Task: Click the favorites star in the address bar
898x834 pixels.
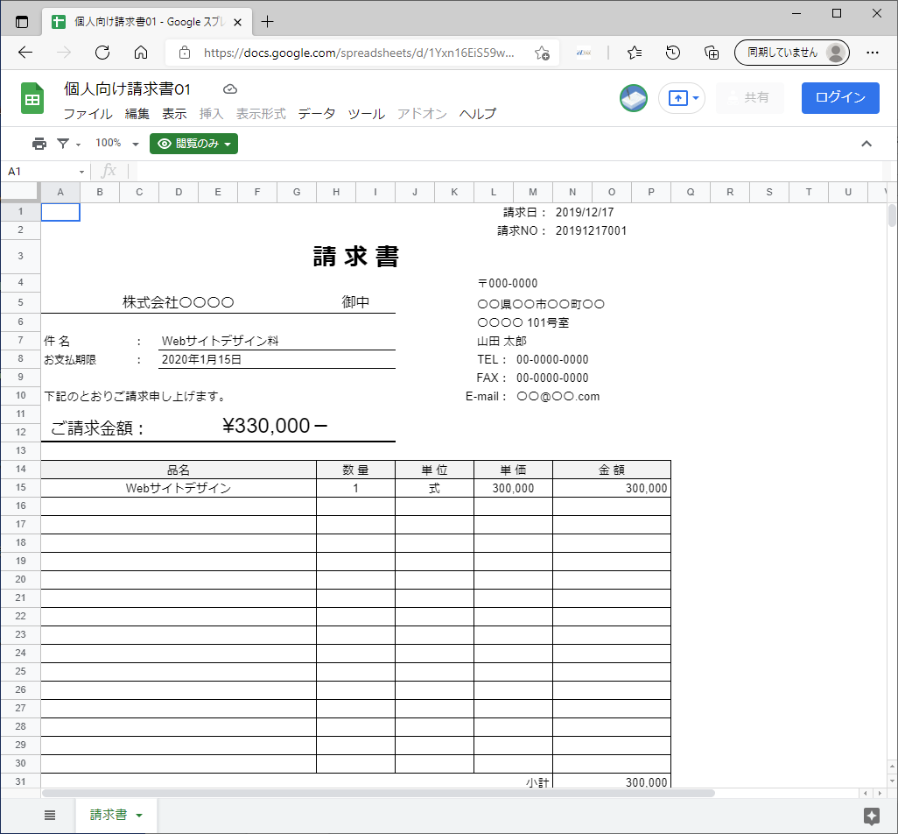Action: (x=542, y=53)
